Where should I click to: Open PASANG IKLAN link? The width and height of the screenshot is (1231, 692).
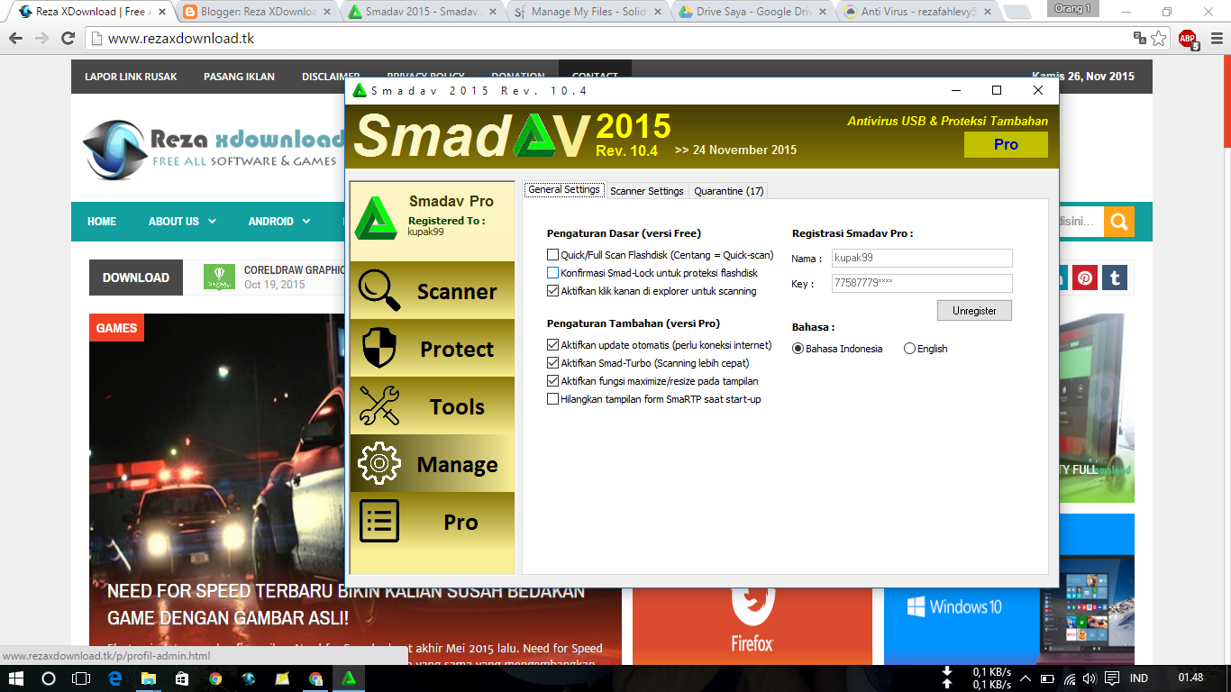click(239, 77)
